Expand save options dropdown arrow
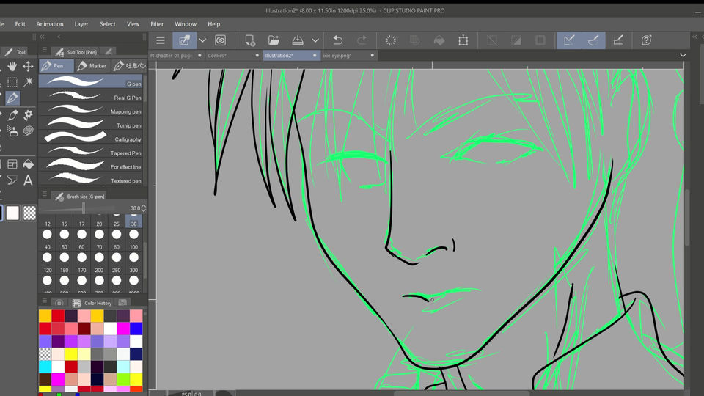Viewport: 704px width, 396px height. click(x=315, y=40)
